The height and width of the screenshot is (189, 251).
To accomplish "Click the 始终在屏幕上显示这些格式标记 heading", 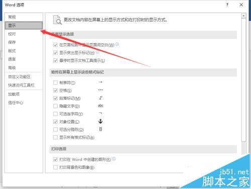I will coord(77,72).
